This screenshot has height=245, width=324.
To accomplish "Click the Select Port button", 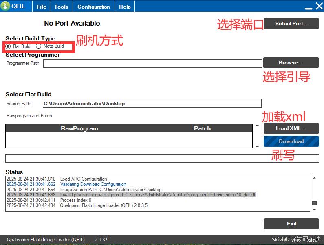I will (291, 23).
